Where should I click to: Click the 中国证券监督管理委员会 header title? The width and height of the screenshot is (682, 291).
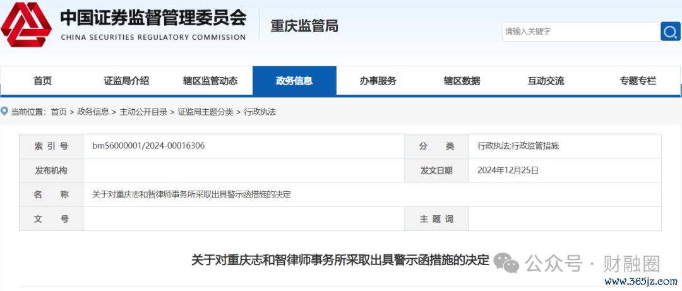click(x=153, y=18)
